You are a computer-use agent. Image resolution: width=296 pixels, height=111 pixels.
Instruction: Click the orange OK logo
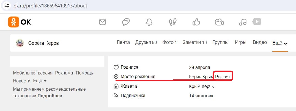coord(20,22)
